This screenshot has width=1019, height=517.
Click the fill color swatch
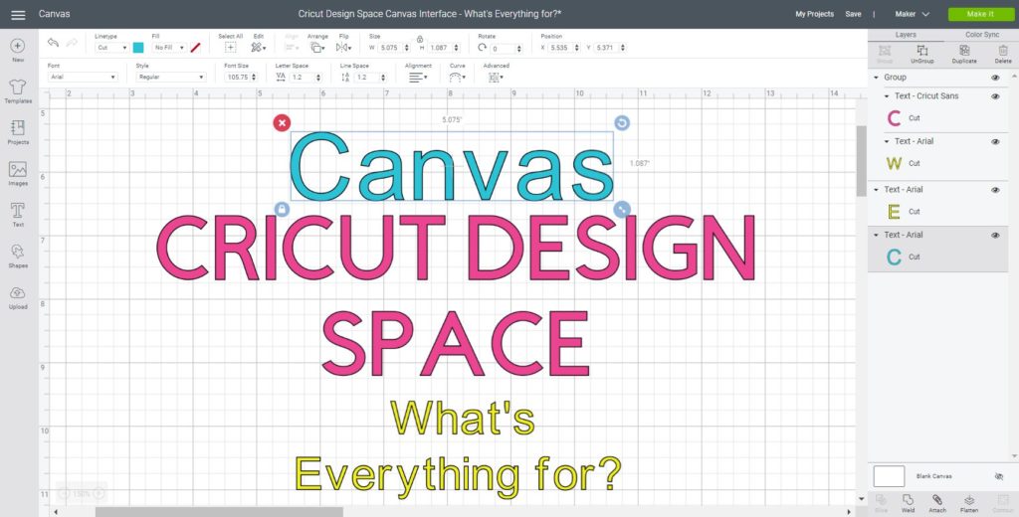pyautogui.click(x=196, y=48)
